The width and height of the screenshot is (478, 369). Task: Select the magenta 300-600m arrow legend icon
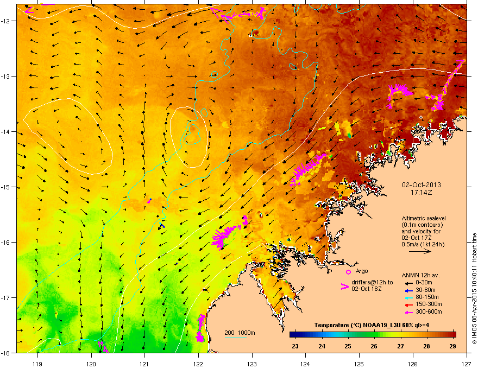click(x=408, y=312)
